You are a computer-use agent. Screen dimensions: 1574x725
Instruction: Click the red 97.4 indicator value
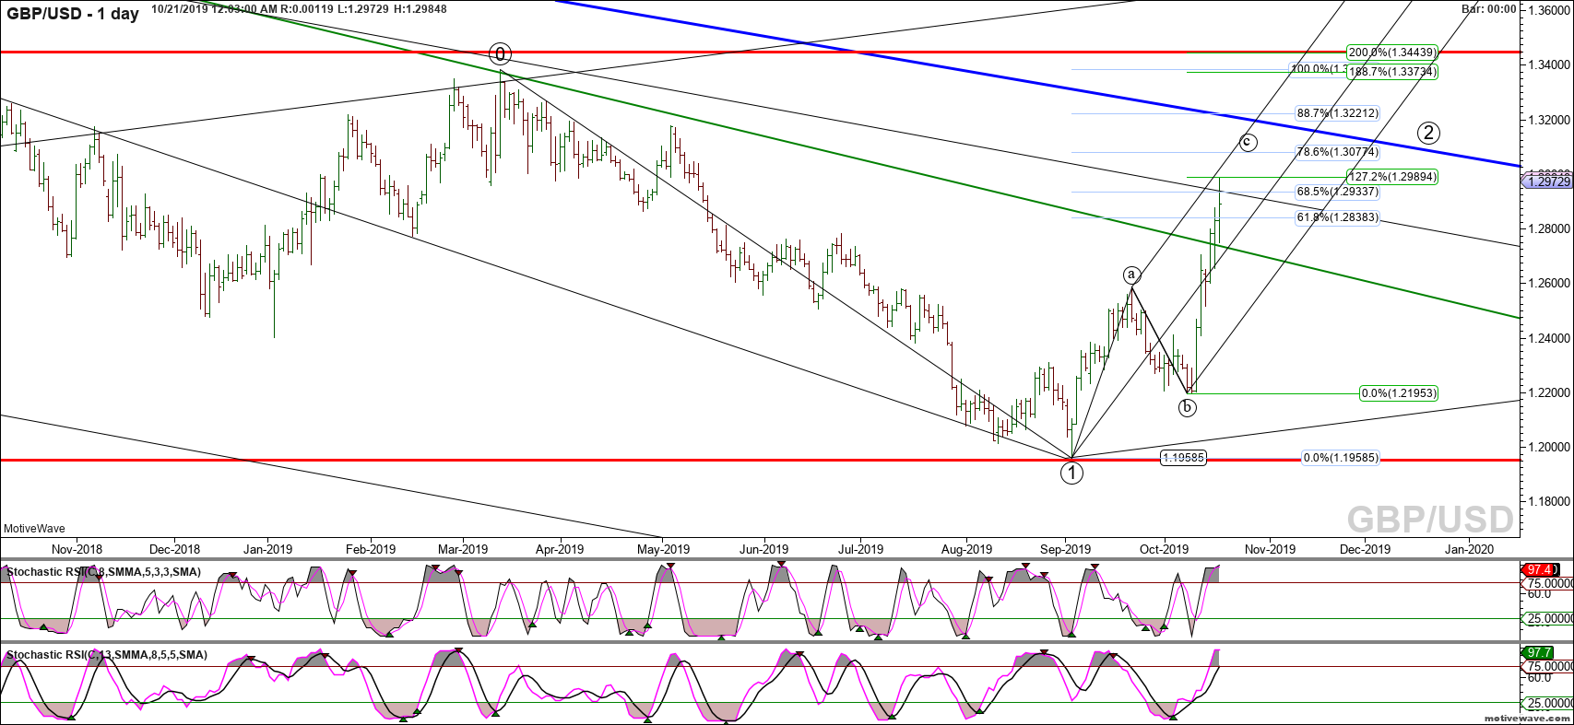[x=1541, y=570]
